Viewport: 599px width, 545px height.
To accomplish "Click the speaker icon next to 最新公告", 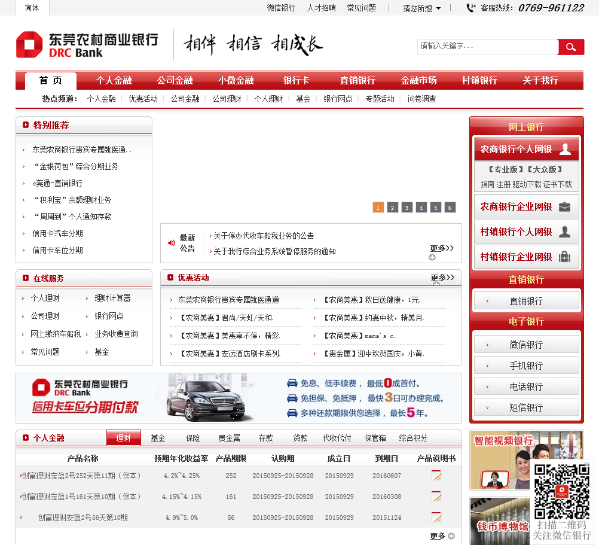I will 172,243.
